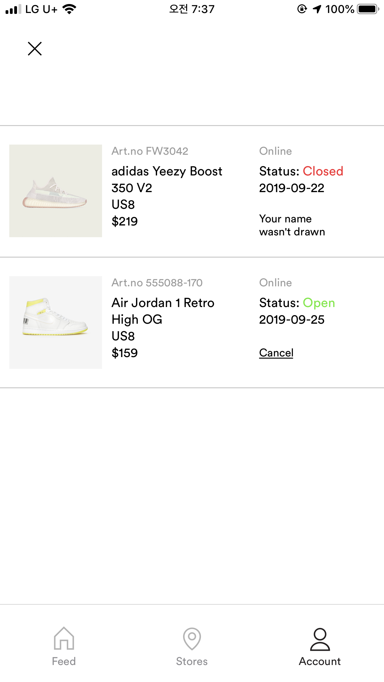Tap the Stores tab label
384x682 pixels.
coord(192,661)
